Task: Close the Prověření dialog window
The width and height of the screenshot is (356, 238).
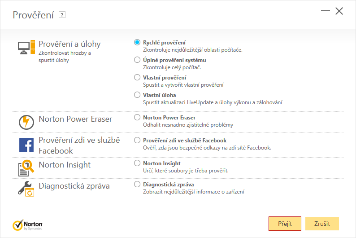Action: 339,11
